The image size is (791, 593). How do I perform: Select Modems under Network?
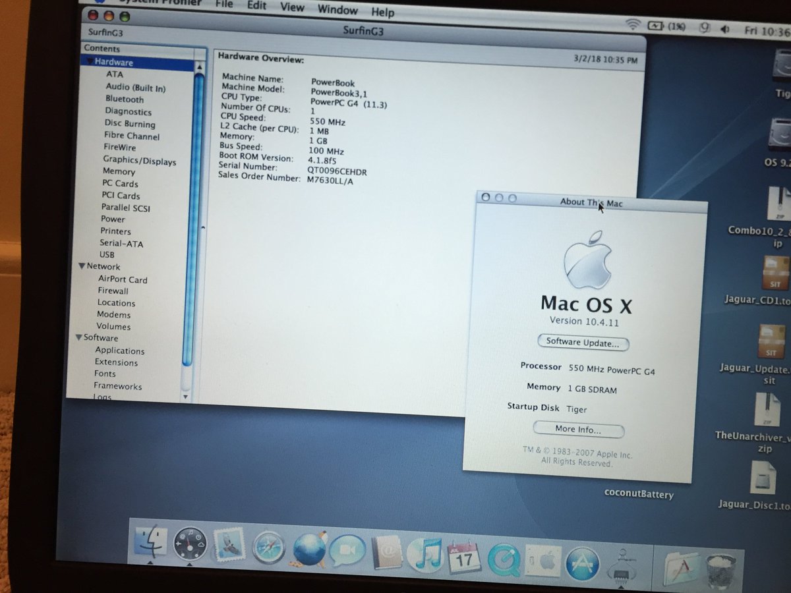(113, 314)
